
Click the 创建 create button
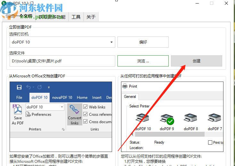point(197,61)
